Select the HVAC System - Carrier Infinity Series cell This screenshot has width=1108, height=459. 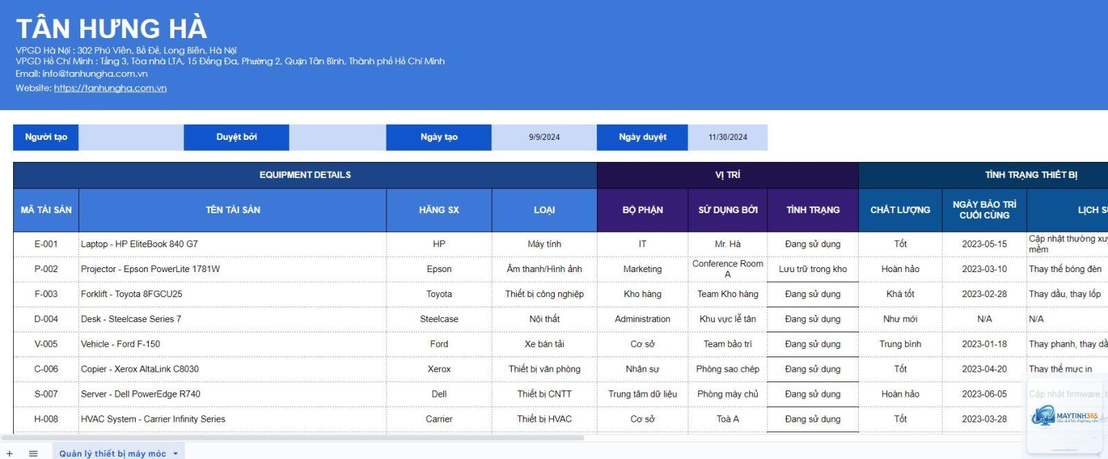coord(233,419)
